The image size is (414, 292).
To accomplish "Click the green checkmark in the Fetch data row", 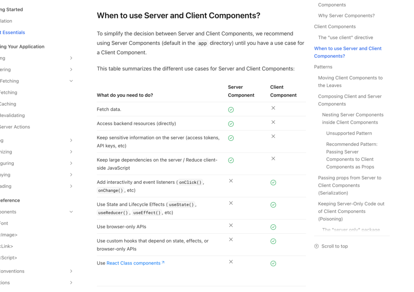I will point(231,109).
